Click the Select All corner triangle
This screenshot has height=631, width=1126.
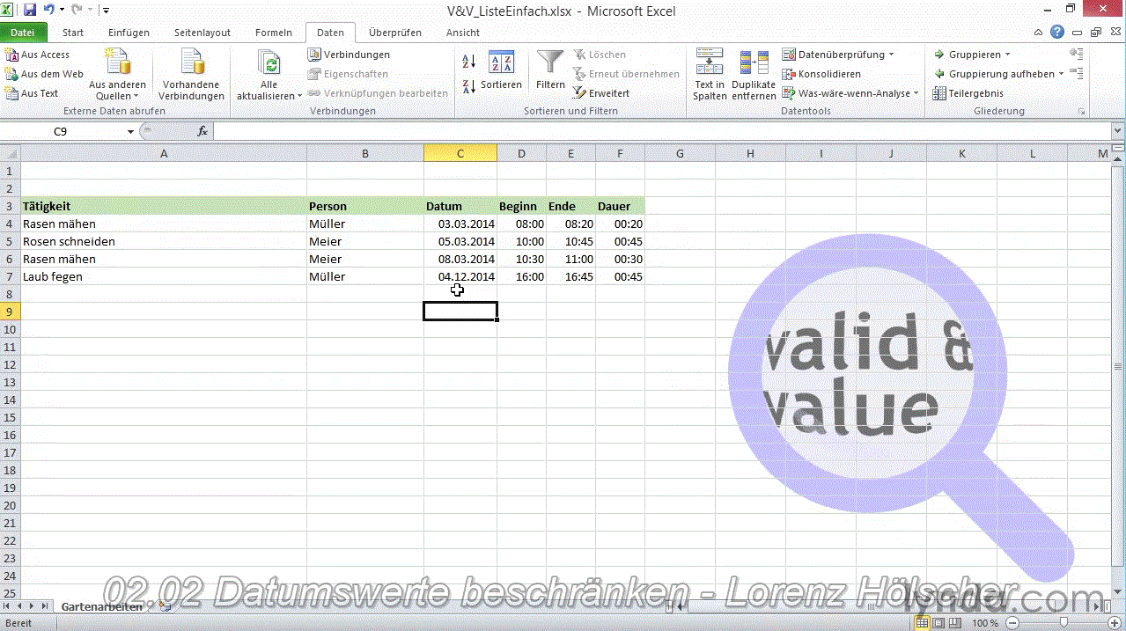point(10,153)
